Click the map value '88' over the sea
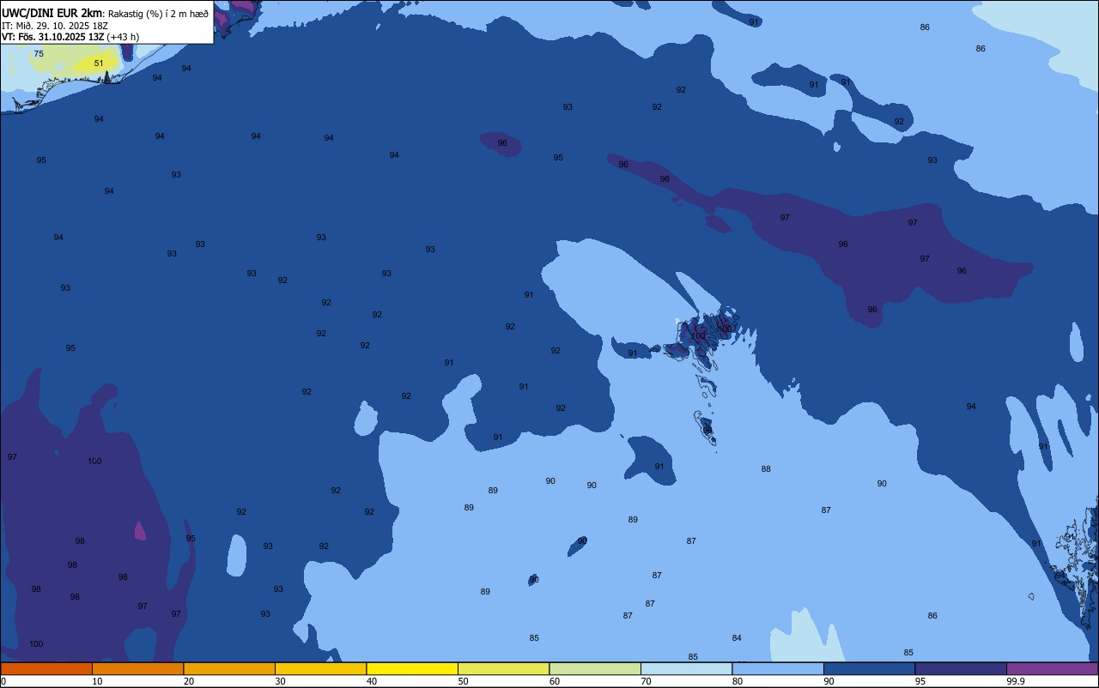Screen dimensions: 1099x688 [x=766, y=469]
